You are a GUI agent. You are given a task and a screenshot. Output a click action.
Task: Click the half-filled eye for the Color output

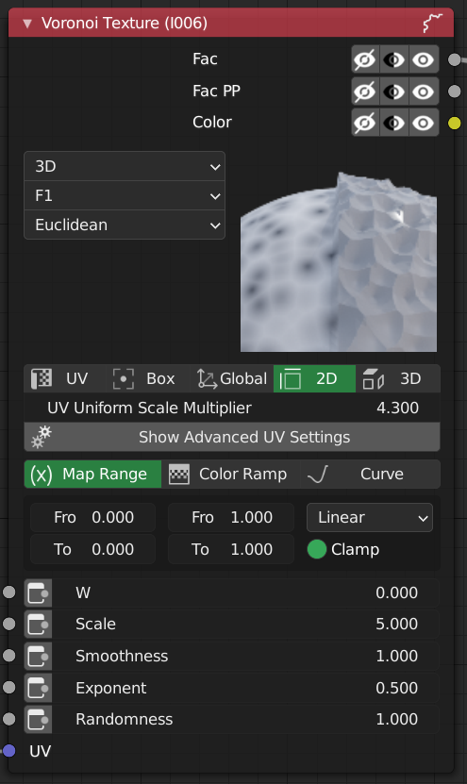(394, 123)
